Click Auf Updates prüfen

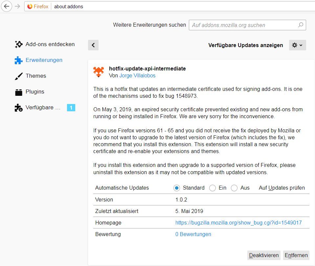[x=281, y=188]
